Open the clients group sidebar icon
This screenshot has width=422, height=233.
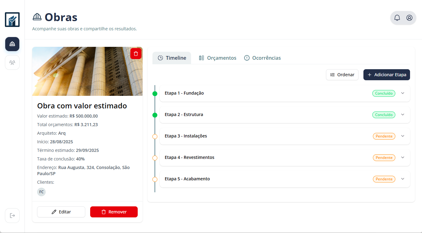click(x=12, y=62)
